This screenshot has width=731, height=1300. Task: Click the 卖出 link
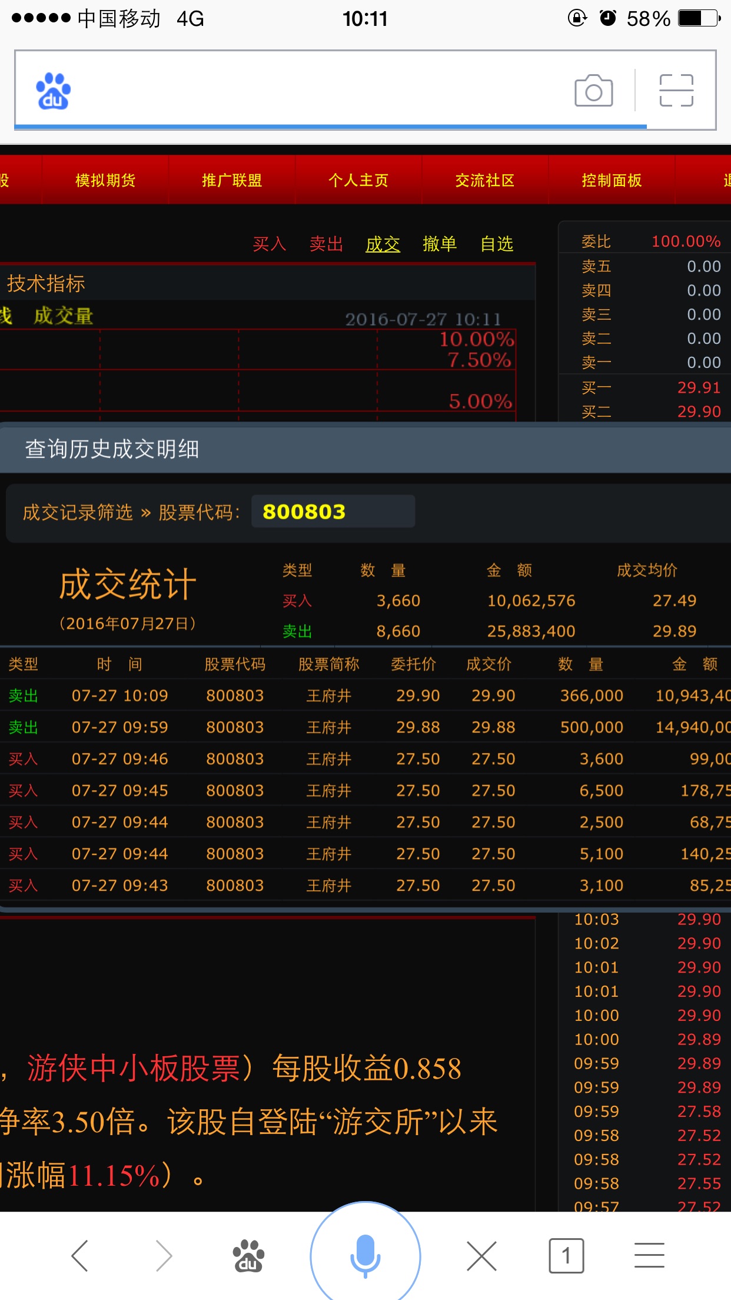(326, 244)
